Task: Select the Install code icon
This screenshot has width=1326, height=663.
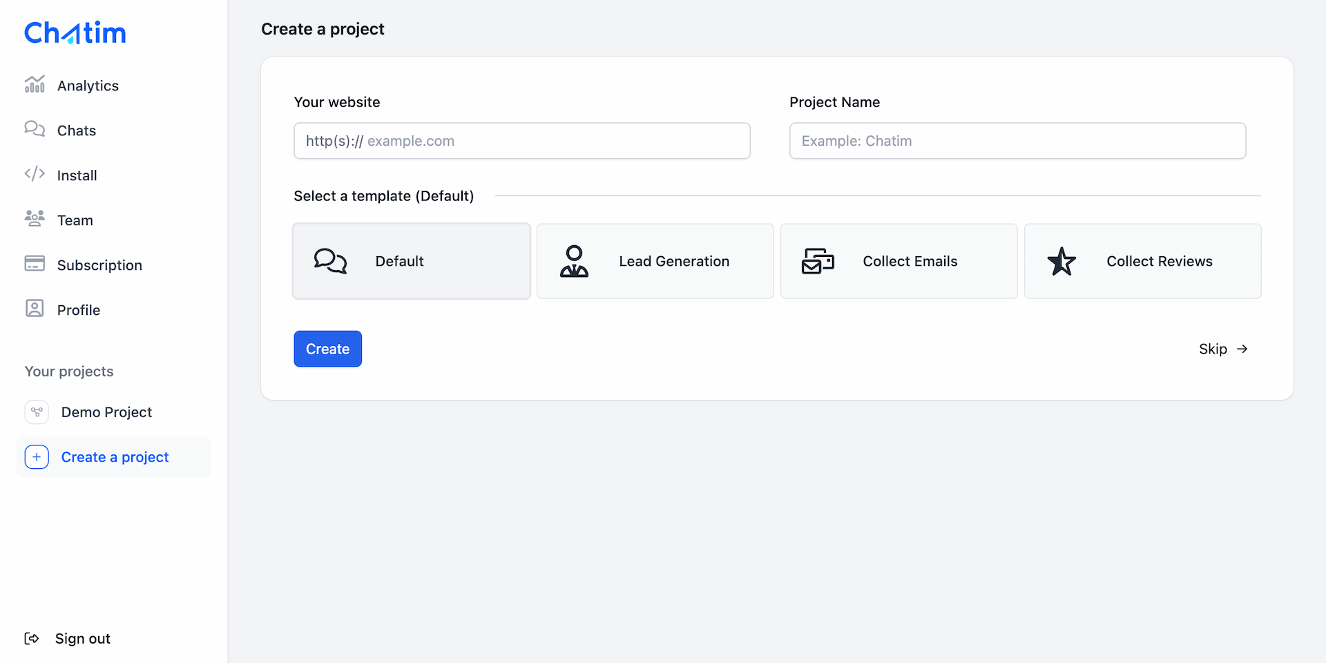Action: tap(35, 175)
